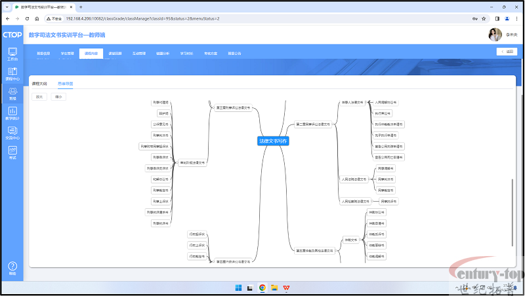This screenshot has height=296, width=525.
Task: Select the 第二章民事诉讼法律文书 node
Action: tap(313, 124)
